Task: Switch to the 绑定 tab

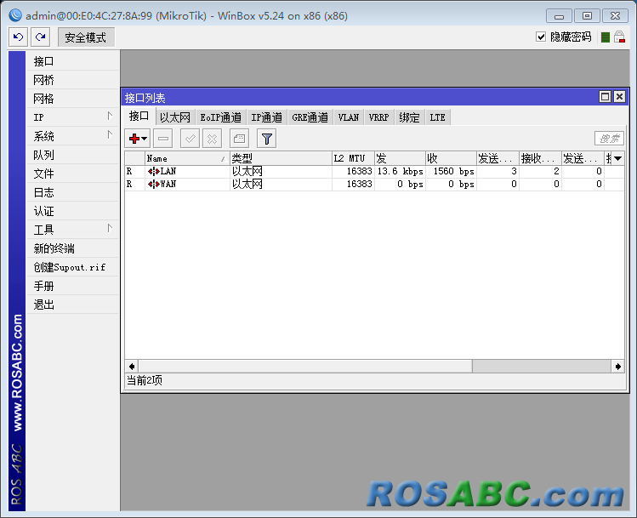Action: click(410, 117)
